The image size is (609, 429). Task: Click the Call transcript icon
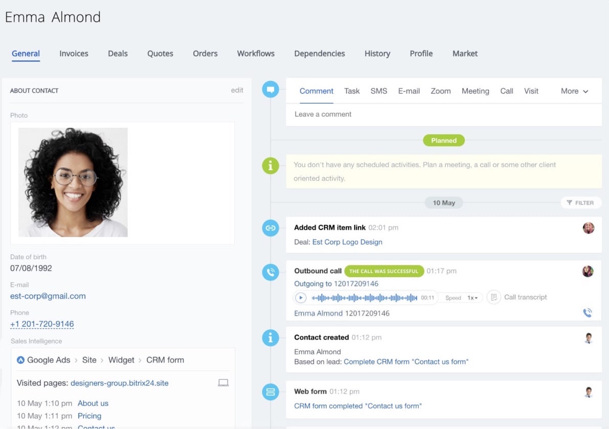coord(493,297)
